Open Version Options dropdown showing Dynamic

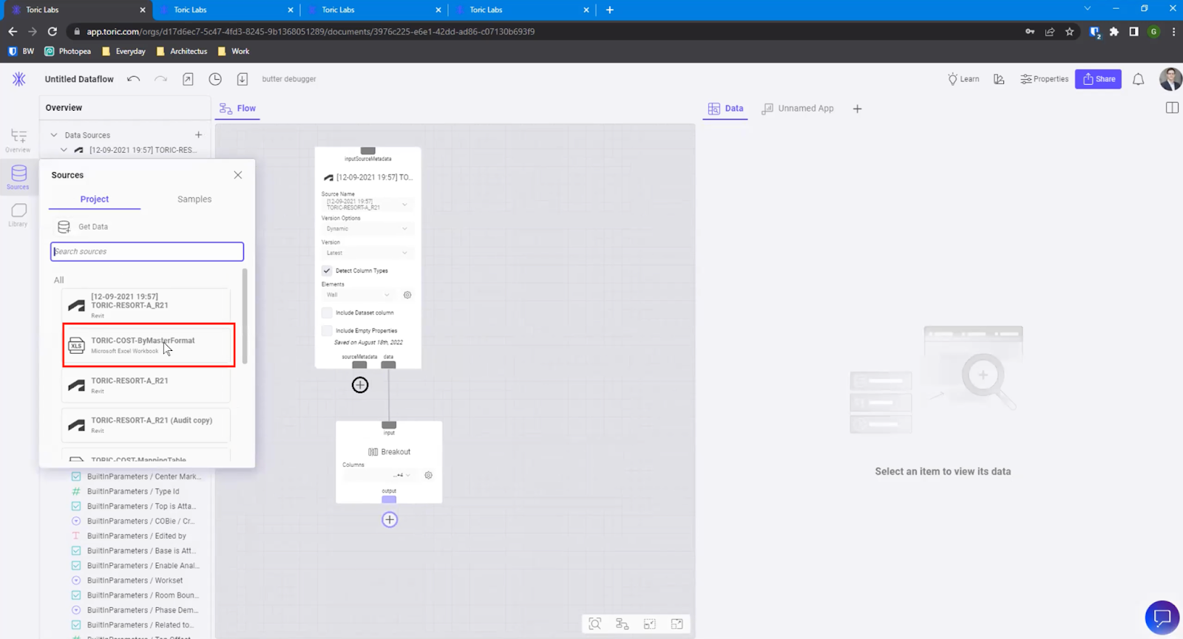pyautogui.click(x=367, y=228)
